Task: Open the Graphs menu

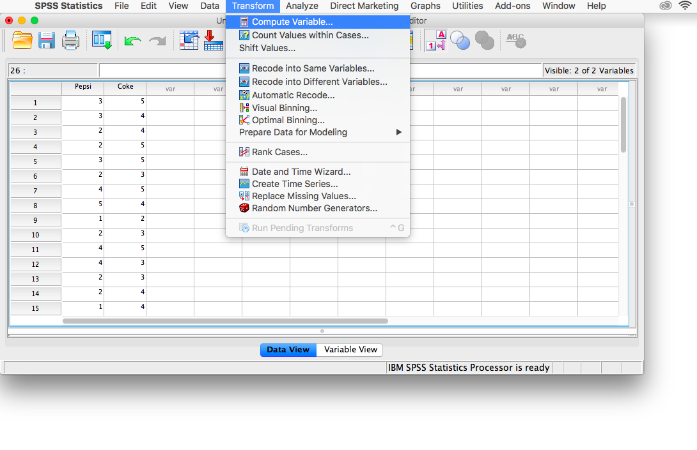Action: pyautogui.click(x=425, y=6)
